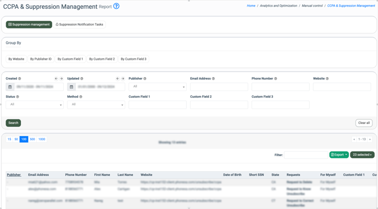Sort table by Last Name column header
This screenshot has height=209, width=378.
click(125, 175)
